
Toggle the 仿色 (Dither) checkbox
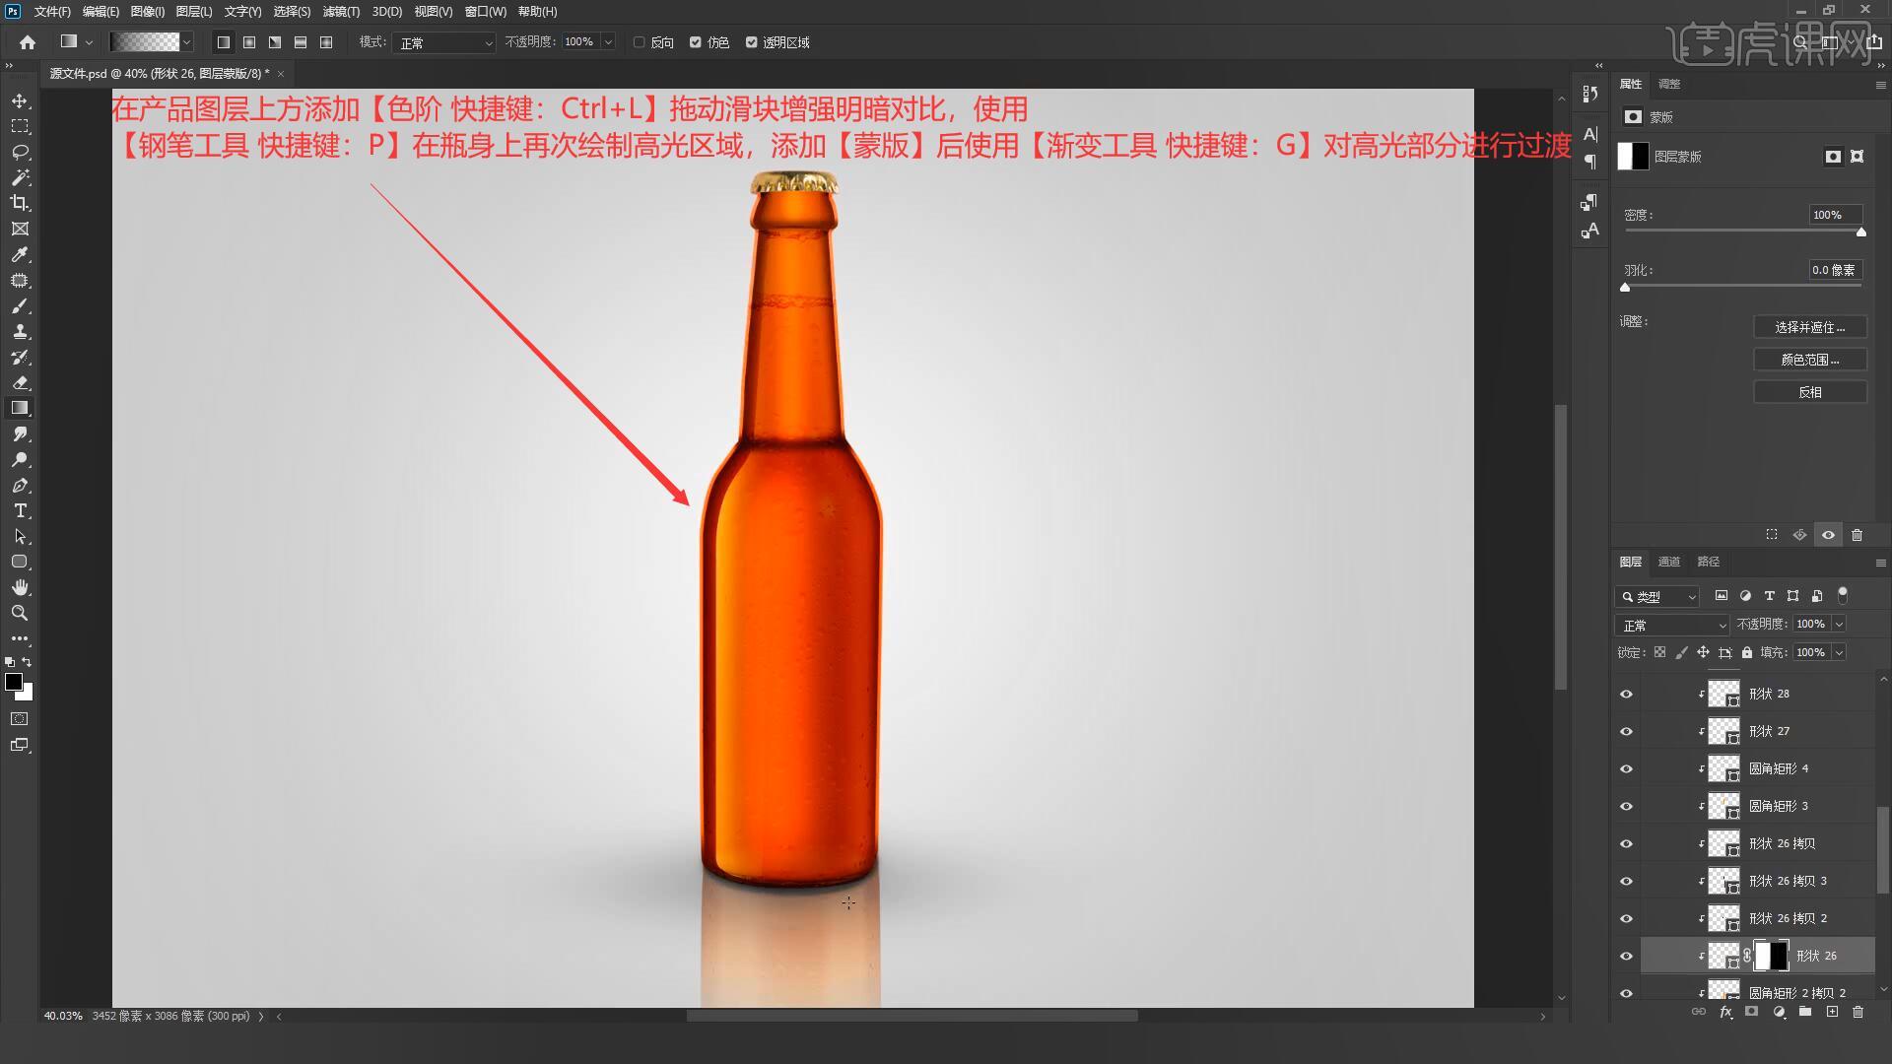tap(696, 42)
